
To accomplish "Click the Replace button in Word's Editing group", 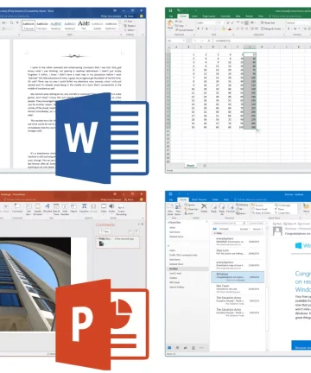I will click(130, 26).
